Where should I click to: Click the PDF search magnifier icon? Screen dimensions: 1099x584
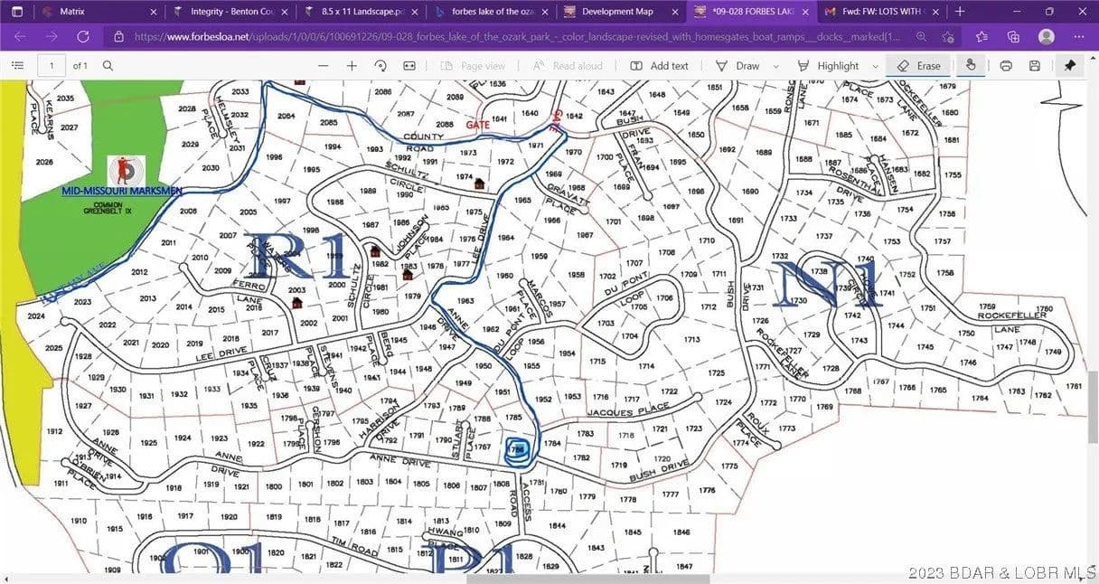click(x=108, y=66)
